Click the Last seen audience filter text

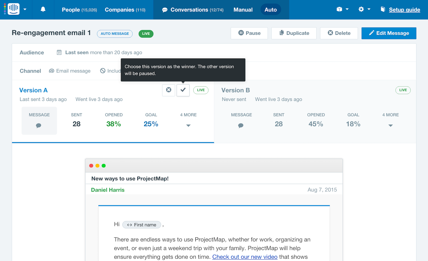tap(104, 53)
